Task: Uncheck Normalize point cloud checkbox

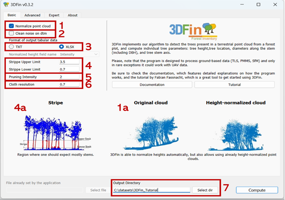Action: 11,26
